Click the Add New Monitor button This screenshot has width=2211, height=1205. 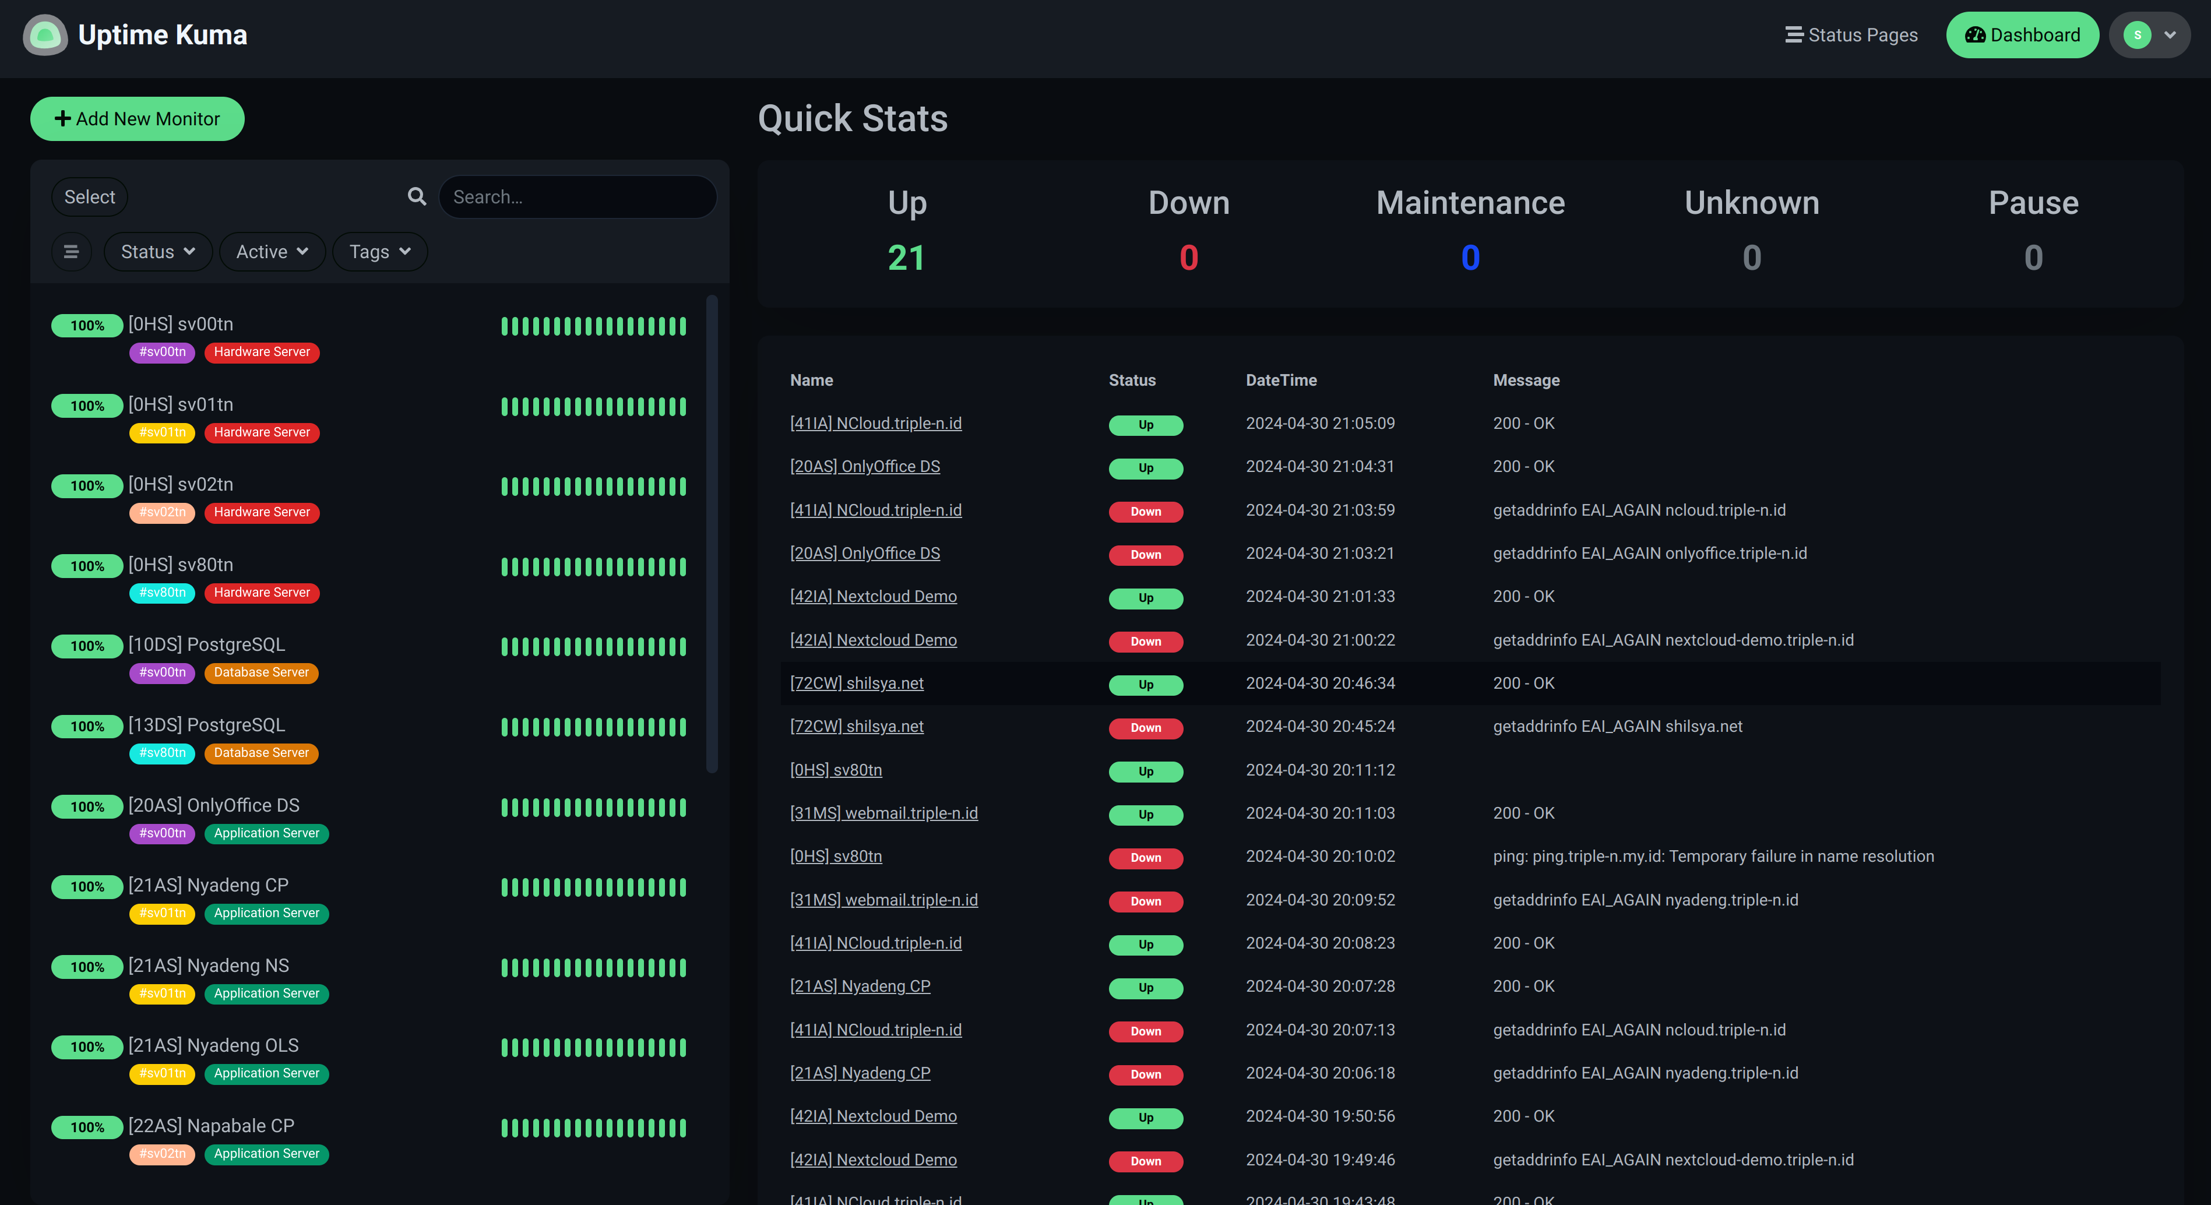[x=138, y=118]
